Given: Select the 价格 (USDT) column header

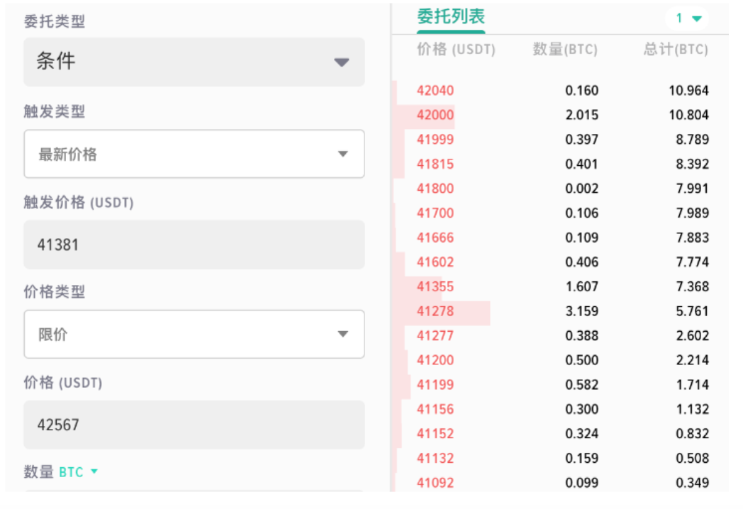Looking at the screenshot, I should (456, 50).
